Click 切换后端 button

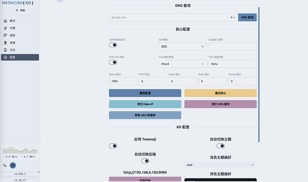coord(145,180)
